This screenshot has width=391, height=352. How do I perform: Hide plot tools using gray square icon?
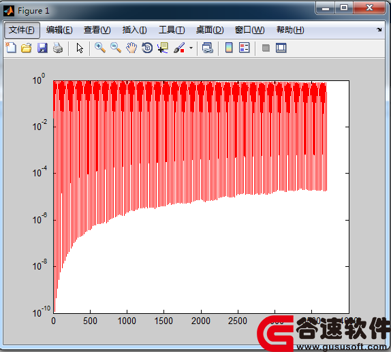tap(266, 48)
